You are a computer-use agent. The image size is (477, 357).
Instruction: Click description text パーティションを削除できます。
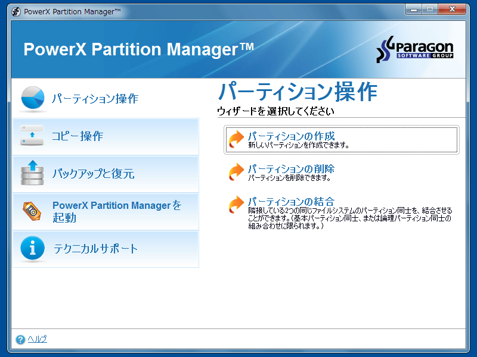coord(289,178)
